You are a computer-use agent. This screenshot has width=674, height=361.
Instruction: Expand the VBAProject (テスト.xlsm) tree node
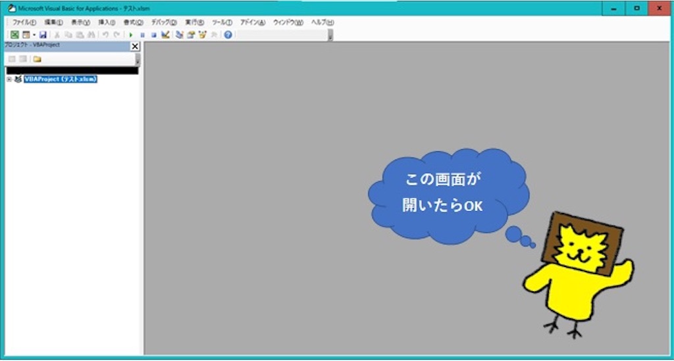9,80
